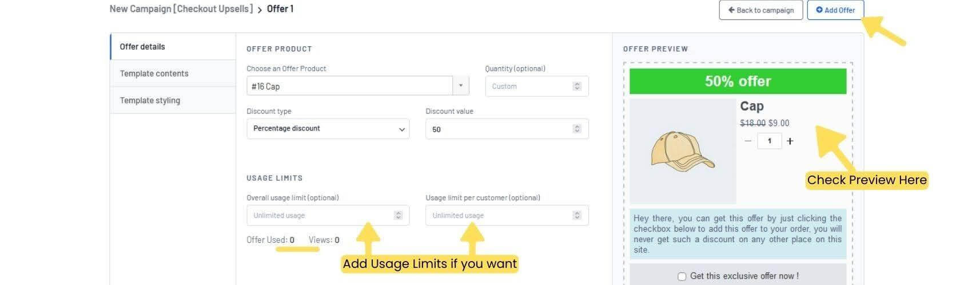Go back via Back to campaign button
The width and height of the screenshot is (972, 285).
coord(761,10)
